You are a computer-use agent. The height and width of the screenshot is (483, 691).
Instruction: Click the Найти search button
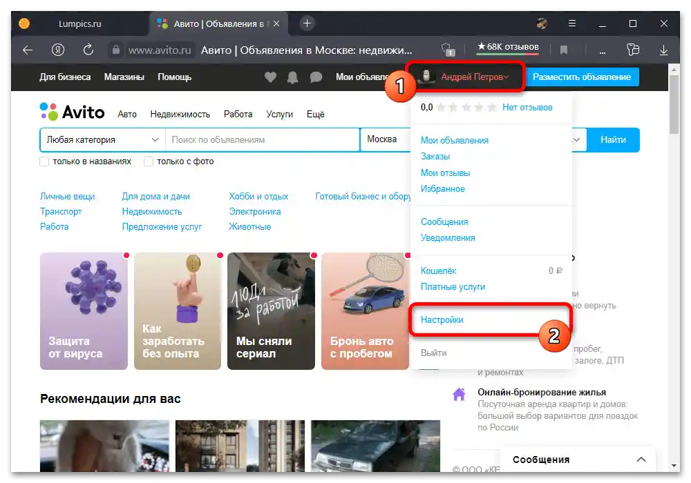click(613, 140)
